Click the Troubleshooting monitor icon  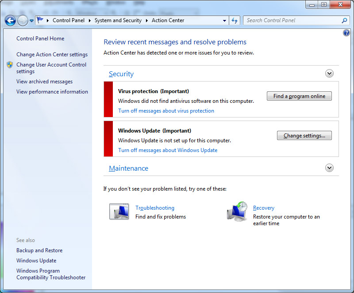(x=119, y=212)
